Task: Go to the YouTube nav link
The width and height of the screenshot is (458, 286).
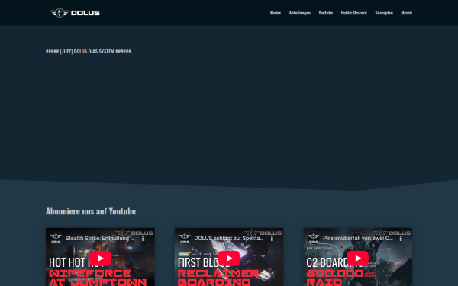Action: (x=326, y=13)
